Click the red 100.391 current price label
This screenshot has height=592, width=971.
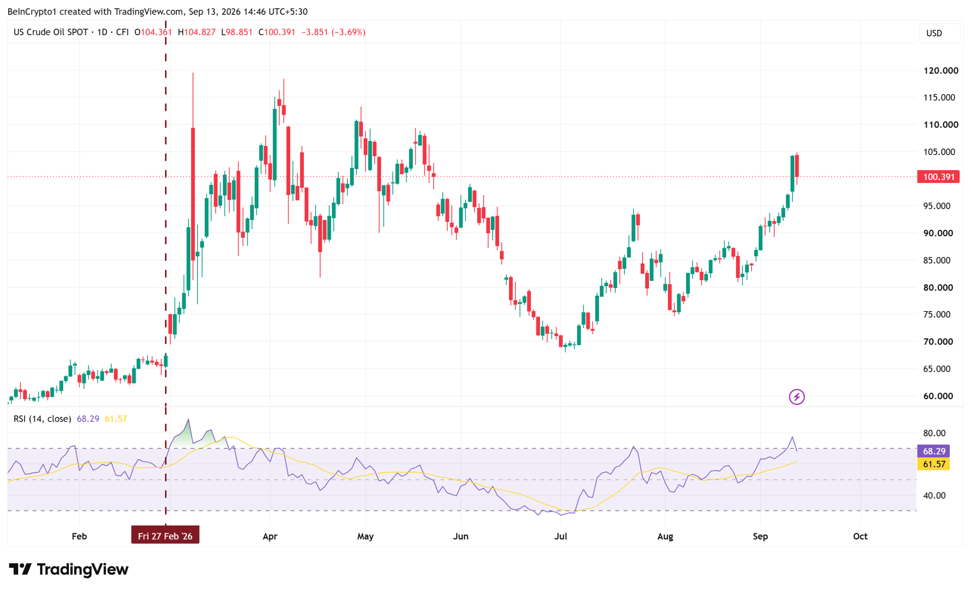tap(938, 177)
